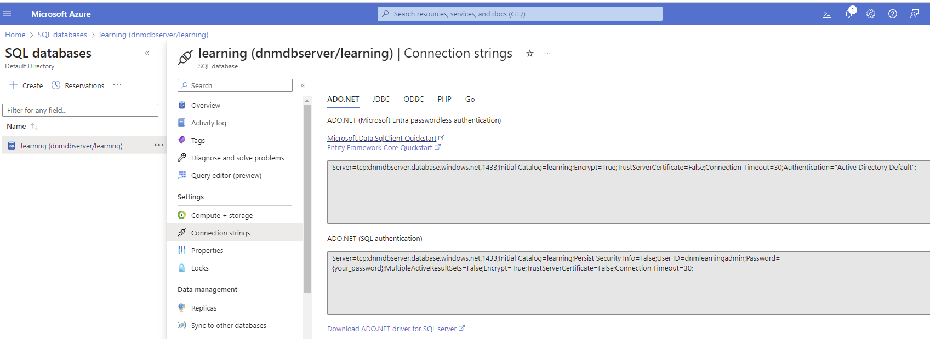
Task: Switch to the PHP tab
Action: coord(444,99)
